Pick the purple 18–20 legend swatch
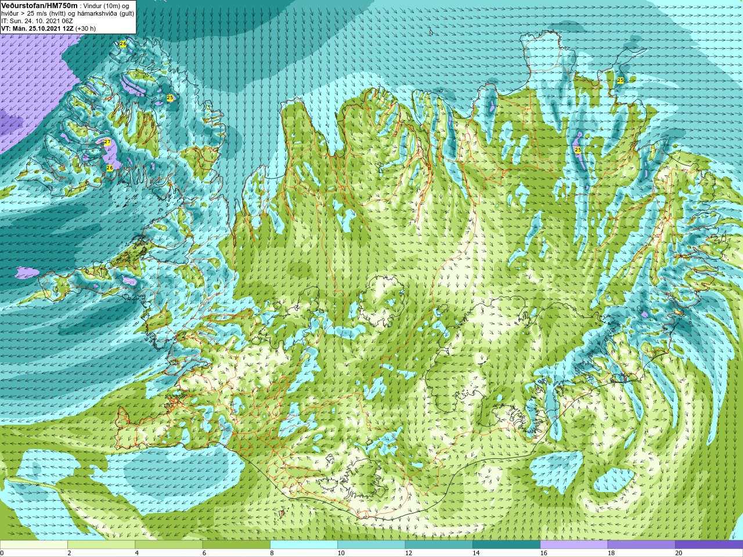This screenshot has height=557, width=743. pyautogui.click(x=641, y=545)
